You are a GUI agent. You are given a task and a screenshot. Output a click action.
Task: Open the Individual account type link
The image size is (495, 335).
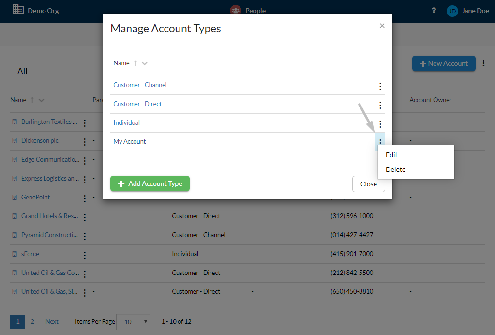[127, 123]
